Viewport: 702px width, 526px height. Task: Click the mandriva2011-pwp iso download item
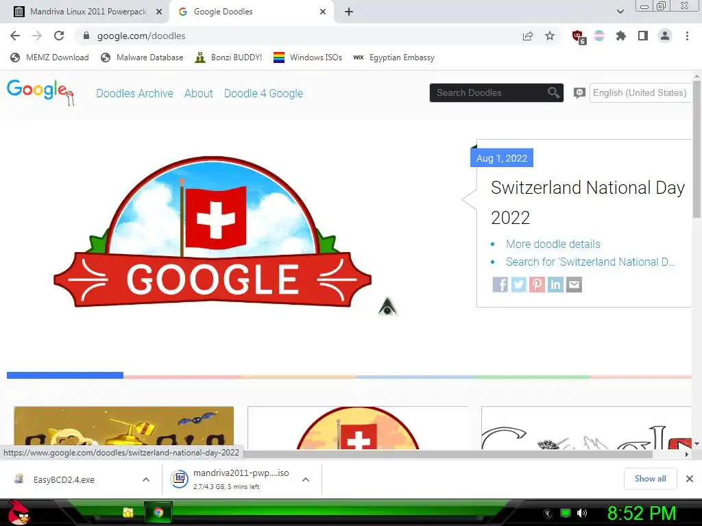tap(230, 479)
